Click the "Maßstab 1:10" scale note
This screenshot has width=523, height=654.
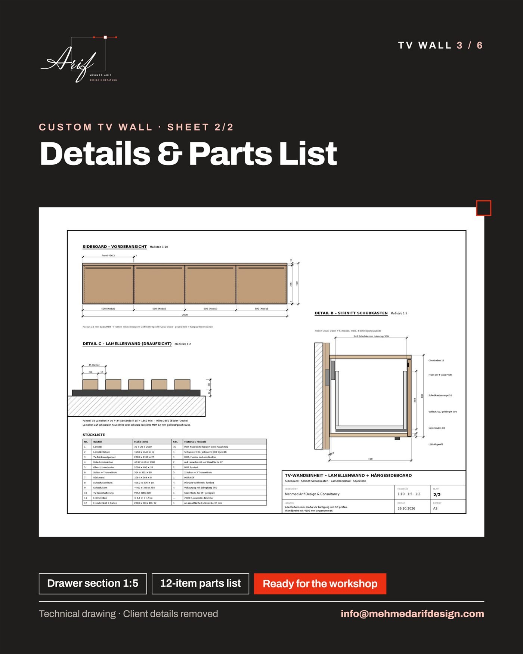click(x=159, y=247)
